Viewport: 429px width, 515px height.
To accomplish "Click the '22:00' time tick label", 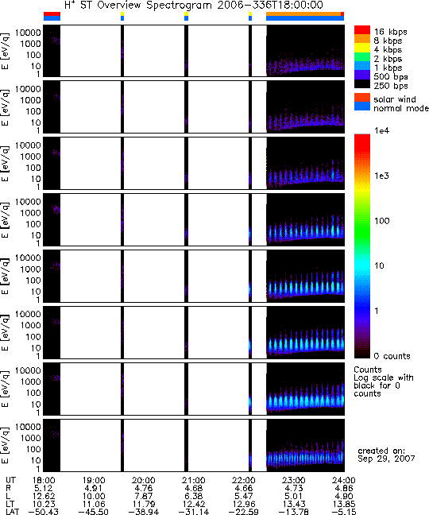I will 244,480.
